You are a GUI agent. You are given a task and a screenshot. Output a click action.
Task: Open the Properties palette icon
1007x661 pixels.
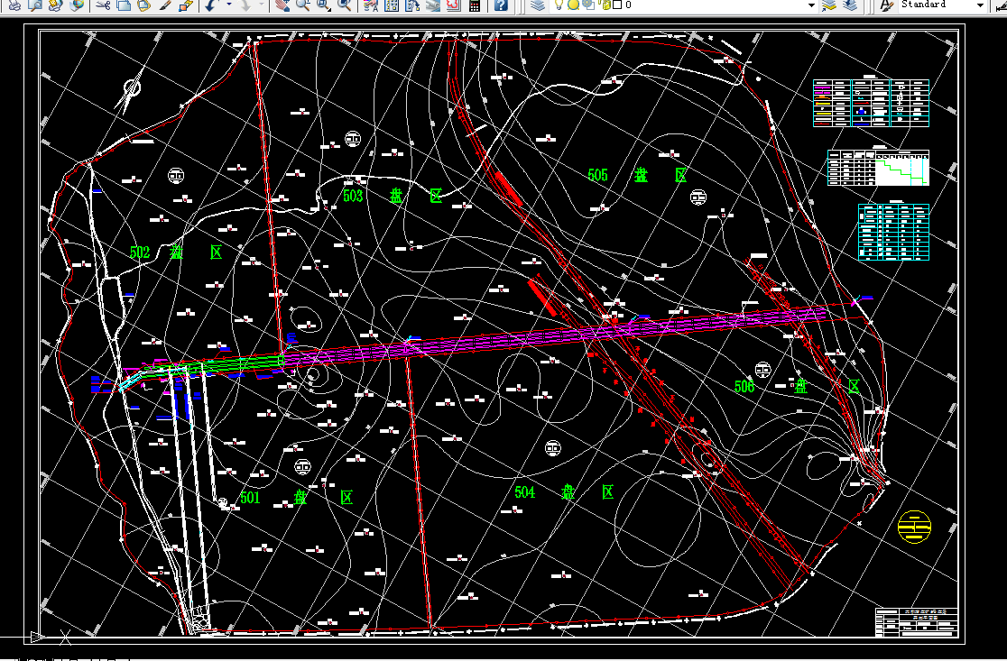click(371, 5)
